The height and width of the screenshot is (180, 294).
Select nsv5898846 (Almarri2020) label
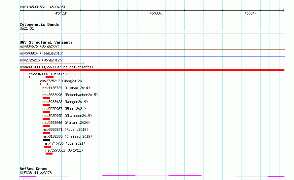click(x=66, y=123)
